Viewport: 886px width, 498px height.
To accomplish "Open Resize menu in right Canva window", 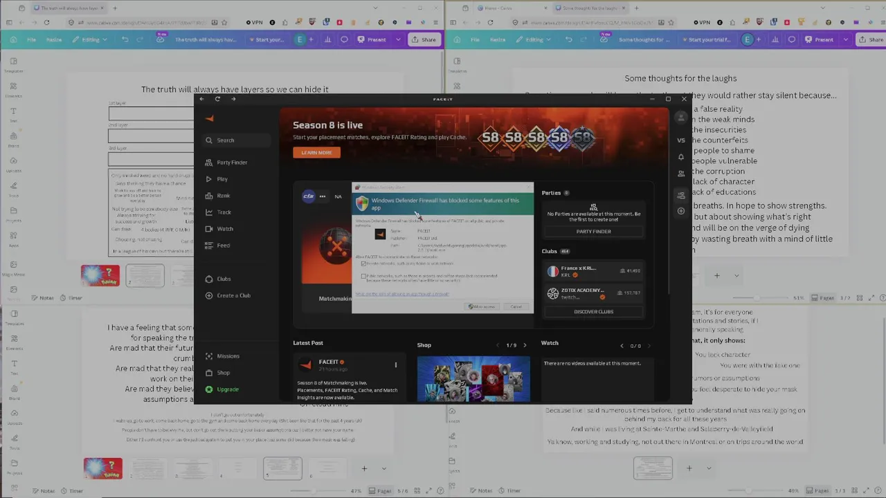I will point(498,39).
